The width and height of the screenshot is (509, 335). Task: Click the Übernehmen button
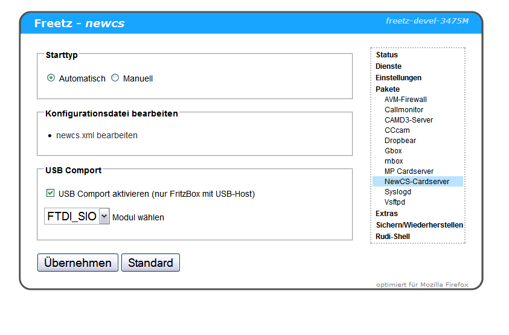click(78, 263)
